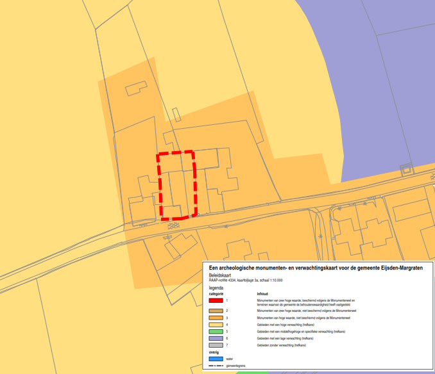Click the 'gemeentegrens' legend label
Viewport: 435px width, 374px height.
(235, 366)
